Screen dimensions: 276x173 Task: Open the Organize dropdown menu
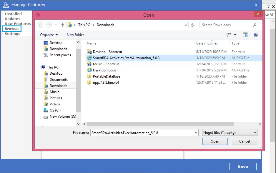[49, 35]
